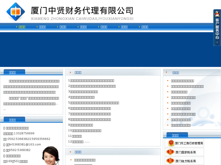
Task: Open the 客户服务中心 floating service panel
Action: pos(217,28)
